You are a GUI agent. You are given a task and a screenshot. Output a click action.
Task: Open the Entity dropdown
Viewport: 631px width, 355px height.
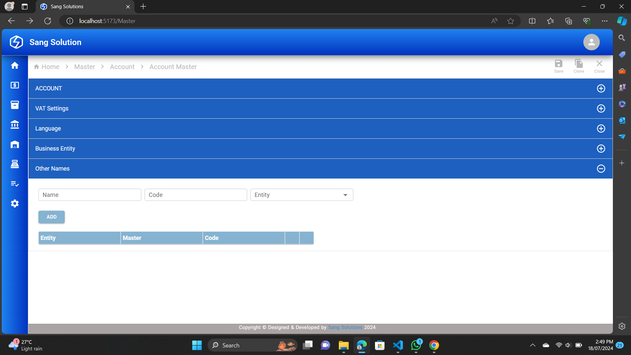tap(301, 195)
